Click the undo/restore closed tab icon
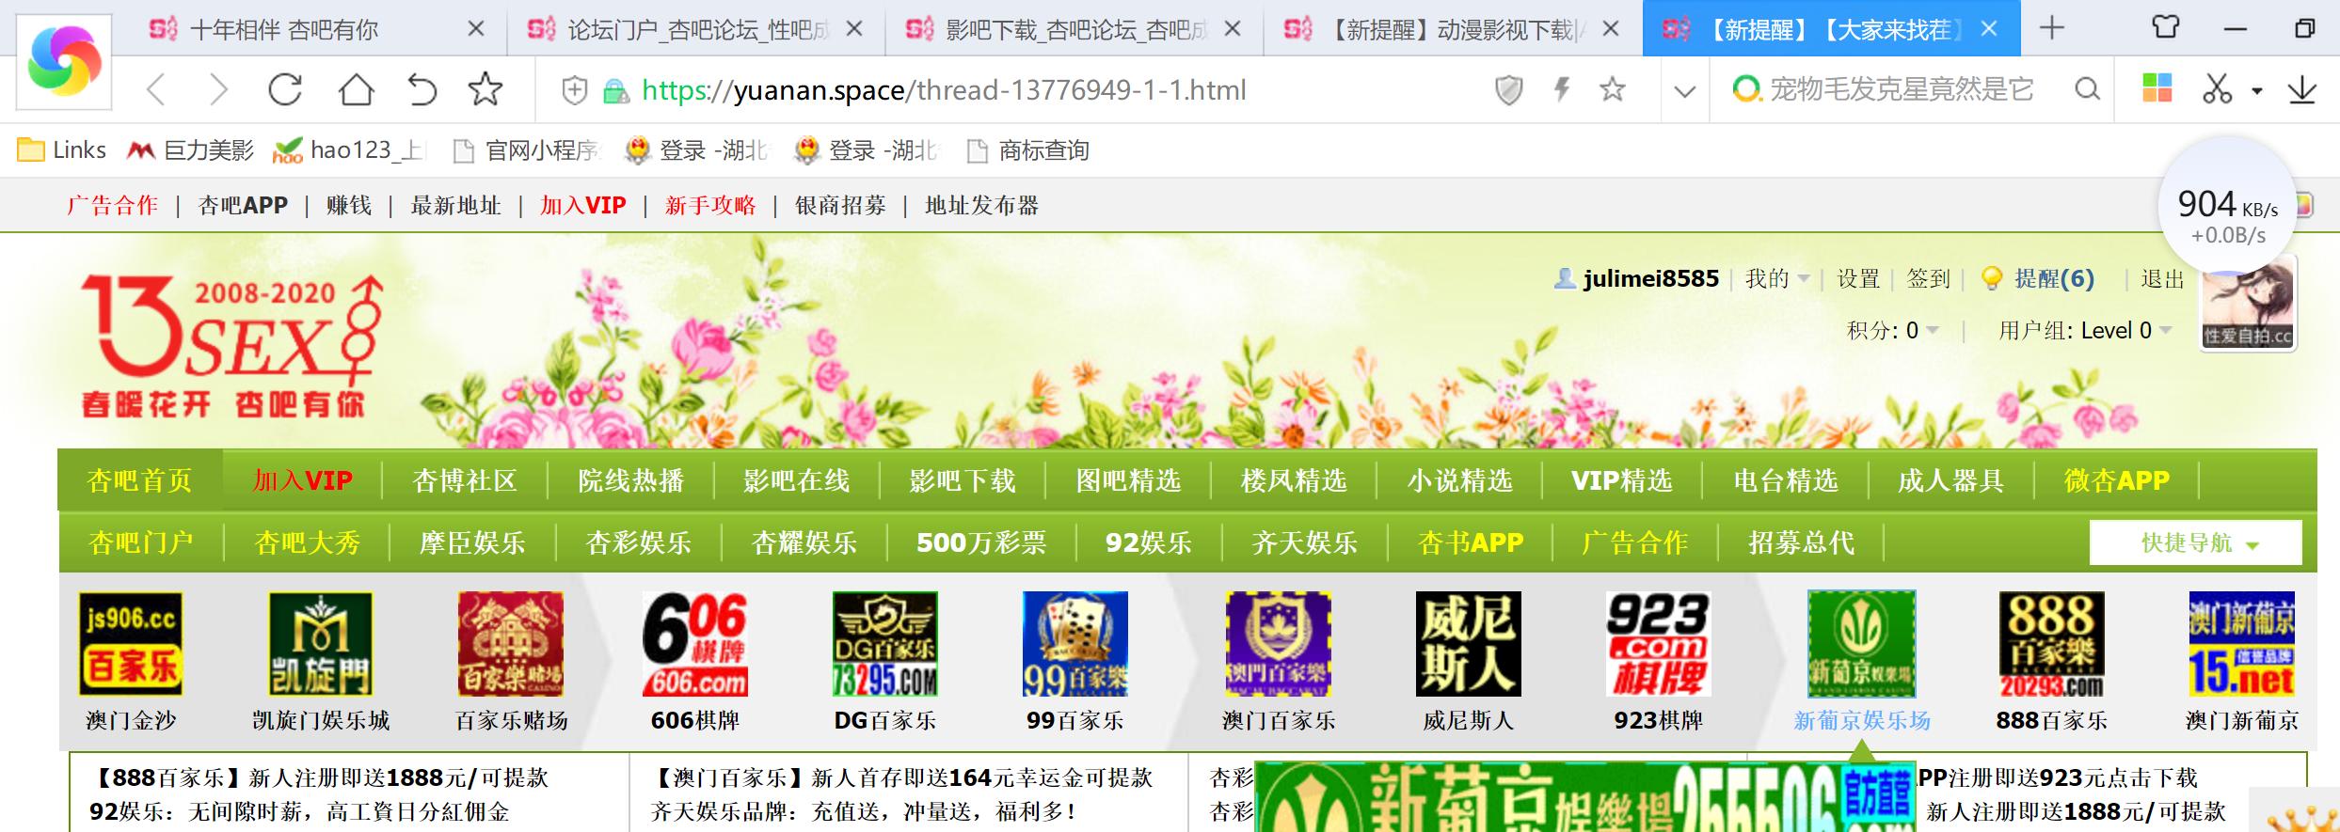The height and width of the screenshot is (832, 2340). tap(422, 90)
